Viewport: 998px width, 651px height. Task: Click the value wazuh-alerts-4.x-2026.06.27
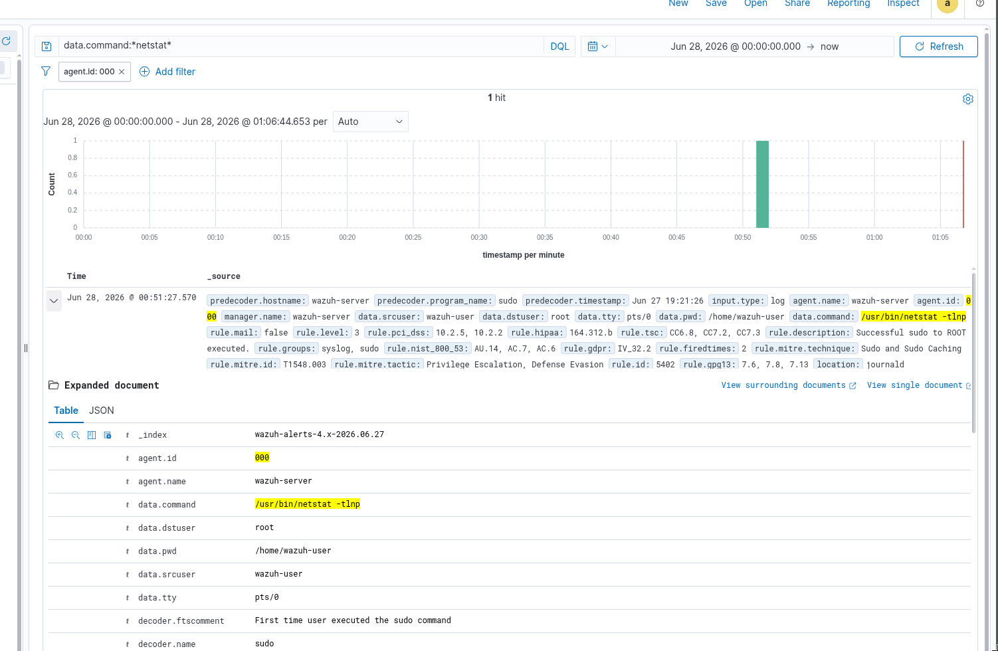(320, 434)
